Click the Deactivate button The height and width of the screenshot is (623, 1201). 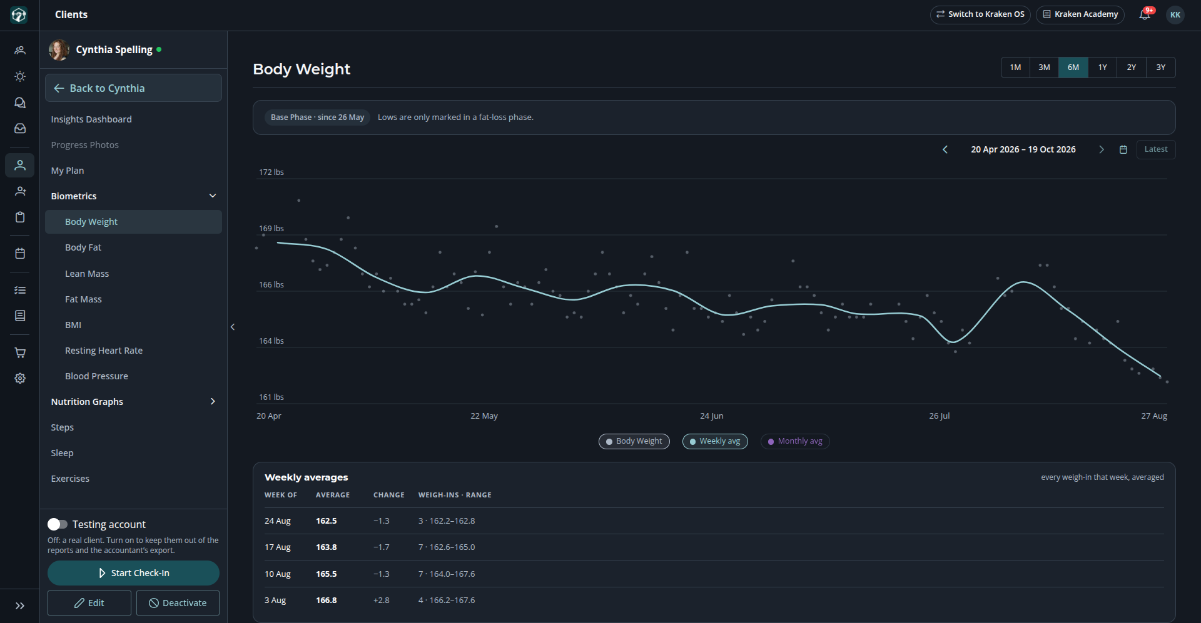[178, 603]
